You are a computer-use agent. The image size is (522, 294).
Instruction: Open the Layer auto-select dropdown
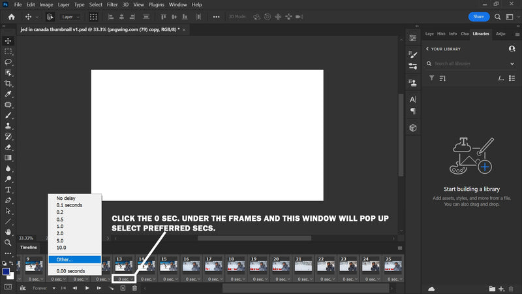pos(70,16)
